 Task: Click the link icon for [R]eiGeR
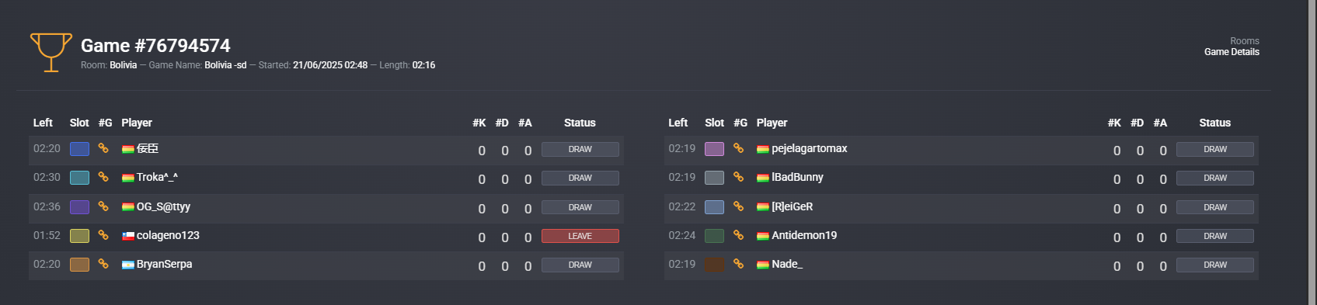point(738,206)
